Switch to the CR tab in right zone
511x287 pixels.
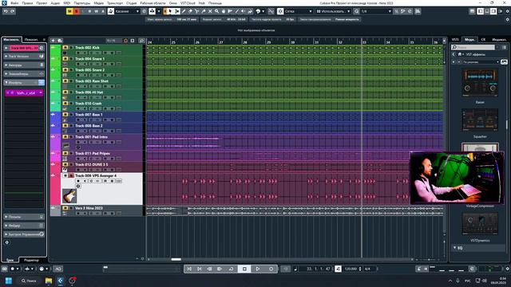(483, 39)
